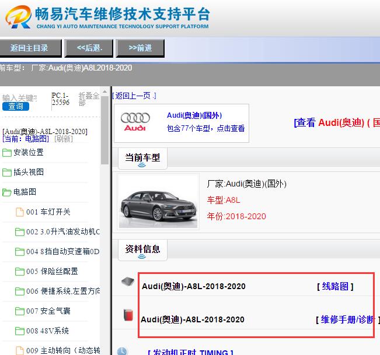Image resolution: width=380 pixels, height=355 pixels.
Task: Click the left panel scrollbar thumb
Action: 104,130
